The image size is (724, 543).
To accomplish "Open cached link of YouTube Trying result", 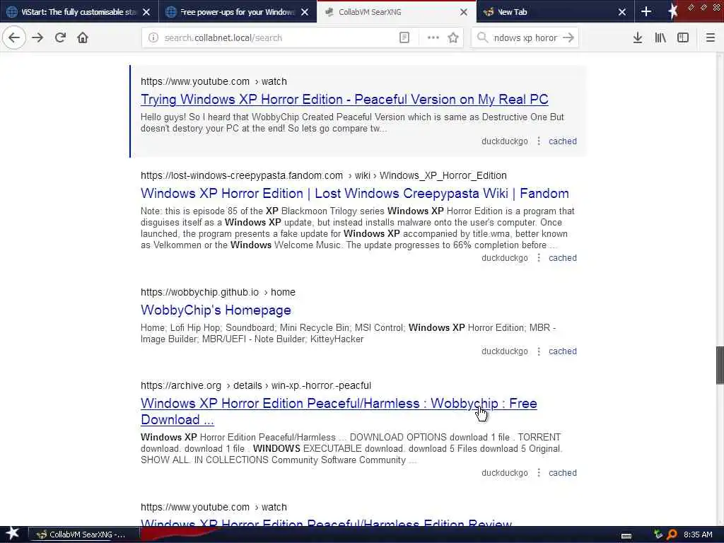I will pos(562,141).
